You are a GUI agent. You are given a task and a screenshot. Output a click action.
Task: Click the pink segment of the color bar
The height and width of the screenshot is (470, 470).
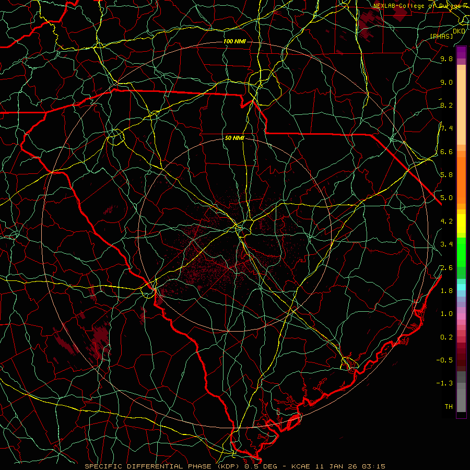coord(461,316)
